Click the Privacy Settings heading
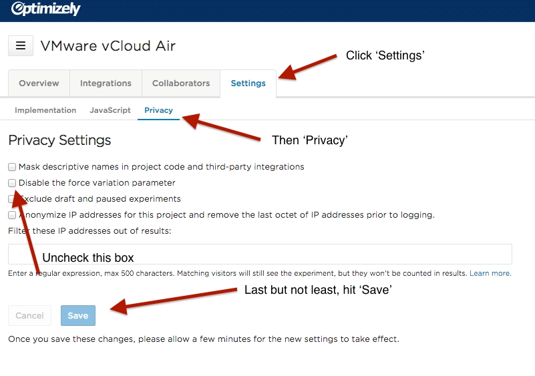The width and height of the screenshot is (535, 376). coord(59,140)
